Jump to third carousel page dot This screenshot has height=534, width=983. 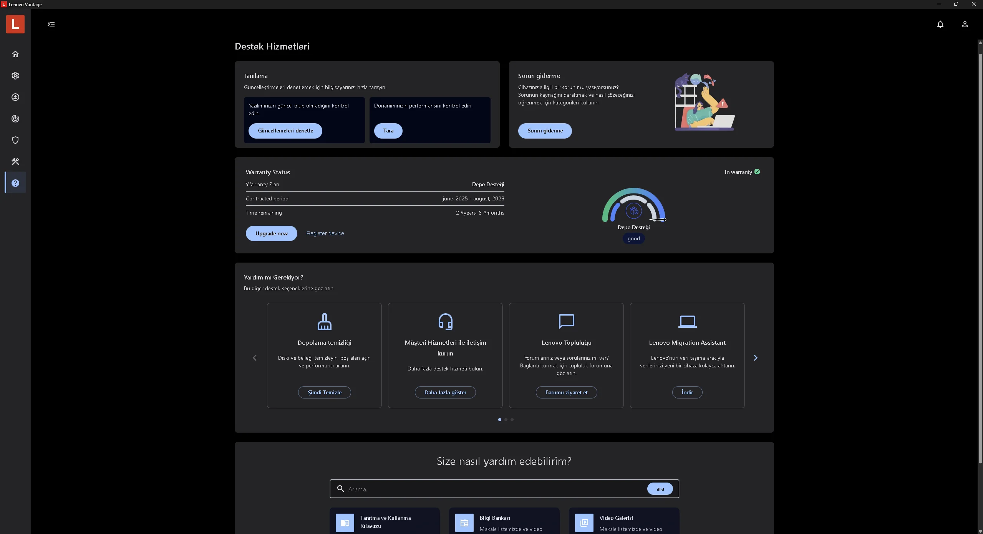[512, 420]
